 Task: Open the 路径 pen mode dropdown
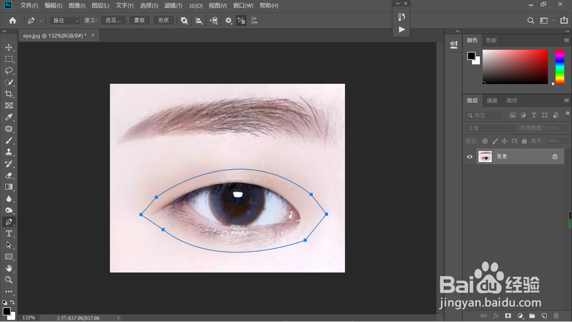[65, 21]
